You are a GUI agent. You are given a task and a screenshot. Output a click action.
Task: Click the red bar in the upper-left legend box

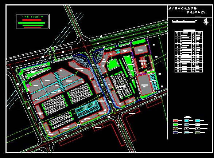tap(32, 20)
